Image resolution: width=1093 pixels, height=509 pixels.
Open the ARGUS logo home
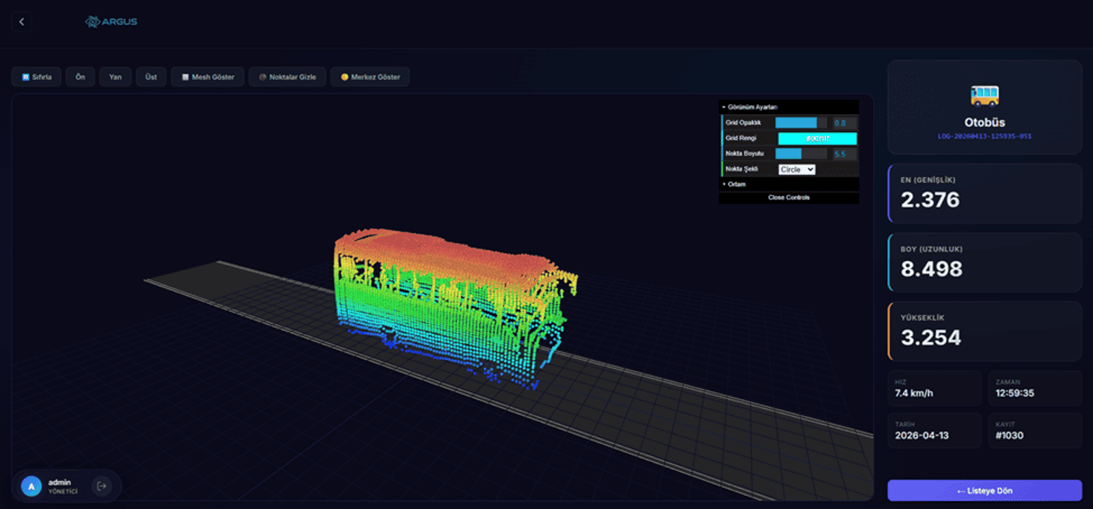(111, 22)
